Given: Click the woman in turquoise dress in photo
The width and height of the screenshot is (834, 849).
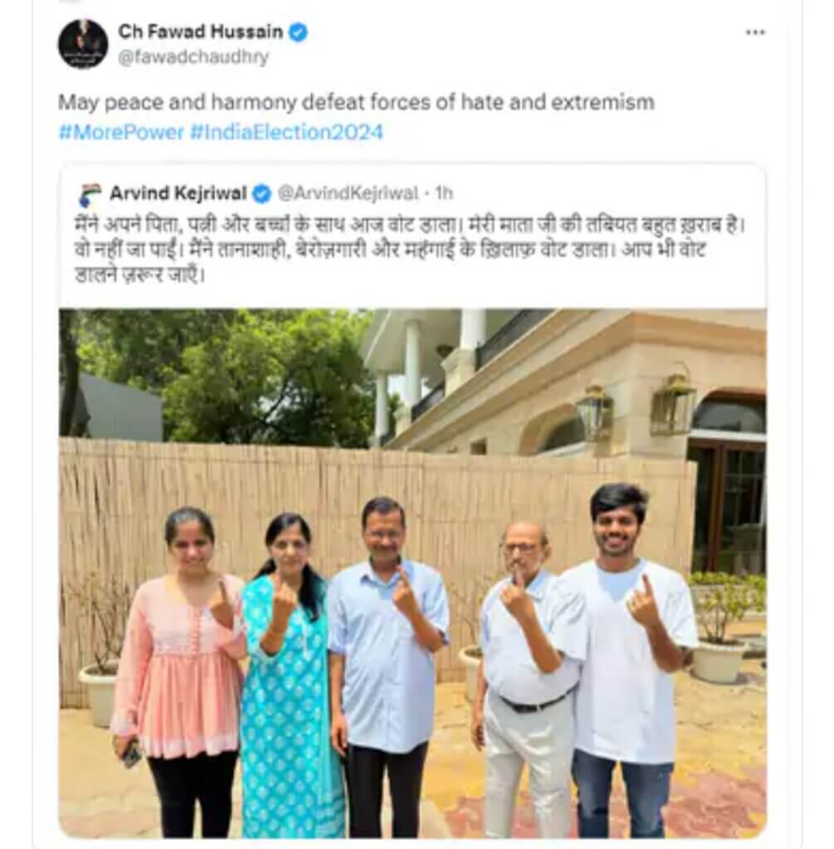Looking at the screenshot, I should coord(287,675).
